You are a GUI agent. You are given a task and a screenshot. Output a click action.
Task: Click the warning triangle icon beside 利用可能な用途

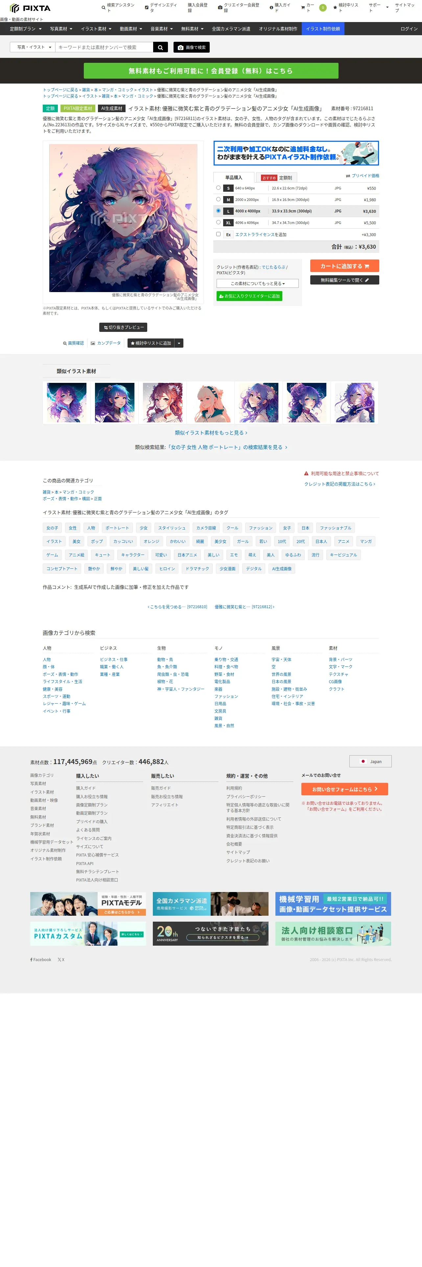pyautogui.click(x=306, y=474)
